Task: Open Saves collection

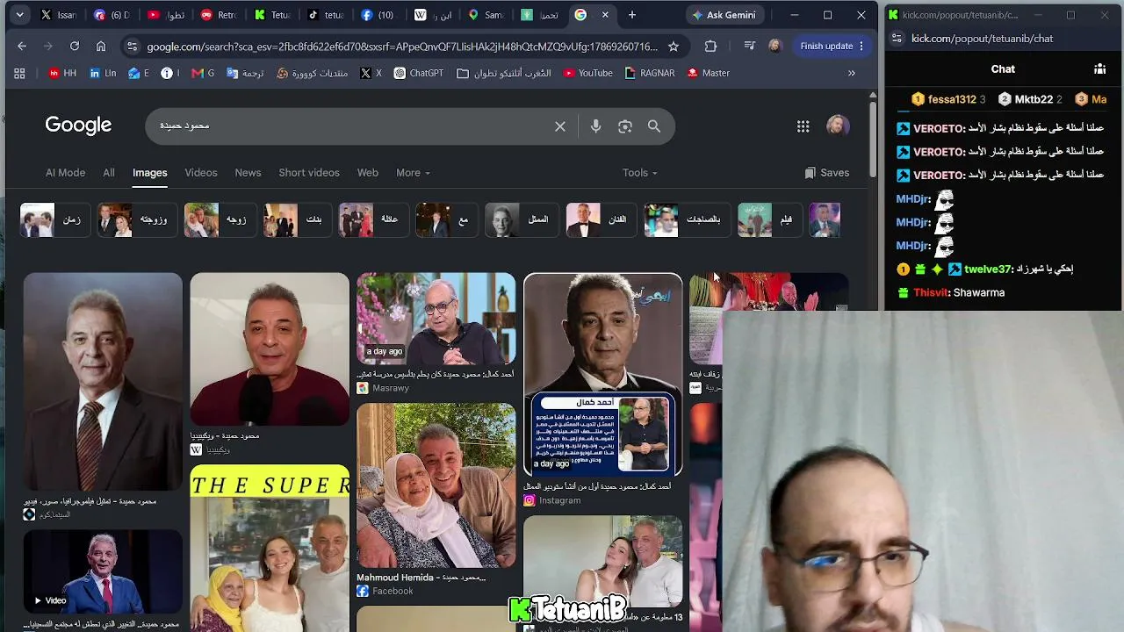Action: tap(826, 173)
